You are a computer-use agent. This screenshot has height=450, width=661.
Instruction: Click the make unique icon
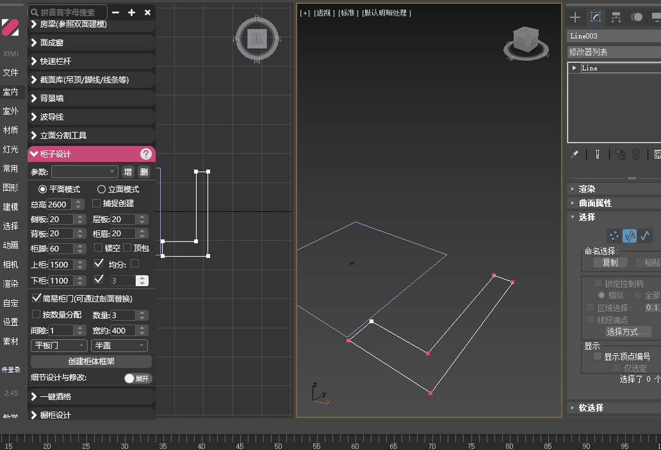(x=621, y=154)
